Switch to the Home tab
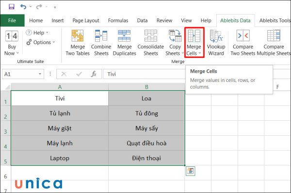This screenshot has width=291, height=193. (x=36, y=20)
